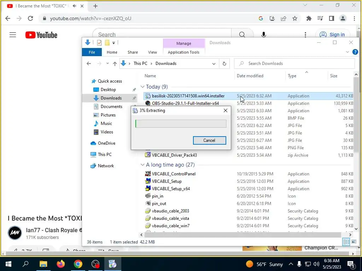The width and height of the screenshot is (362, 271).
Task: Refresh the Downloads folder view
Action: click(224, 64)
